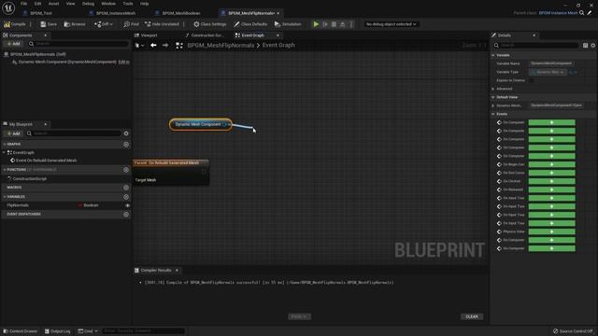Open the File menu
The width and height of the screenshot is (598, 336).
click(x=23, y=4)
